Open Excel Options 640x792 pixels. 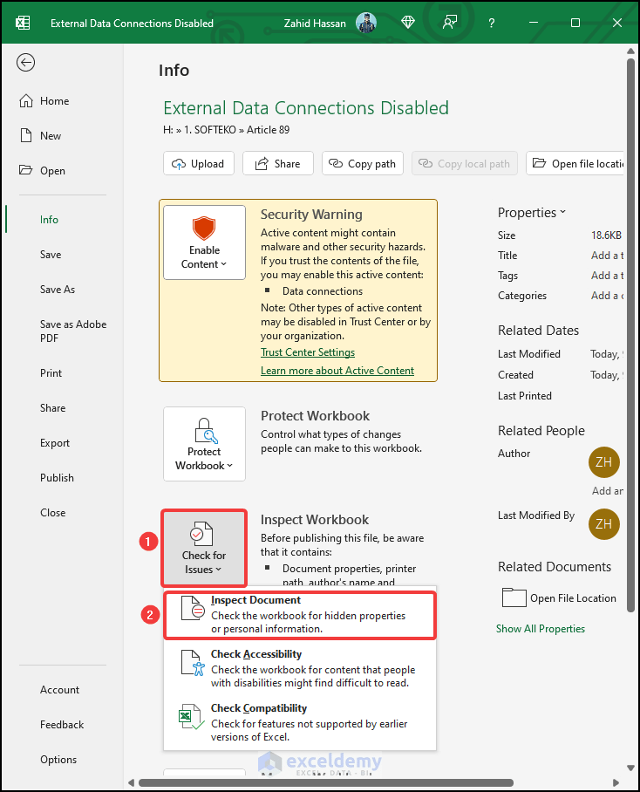point(58,760)
